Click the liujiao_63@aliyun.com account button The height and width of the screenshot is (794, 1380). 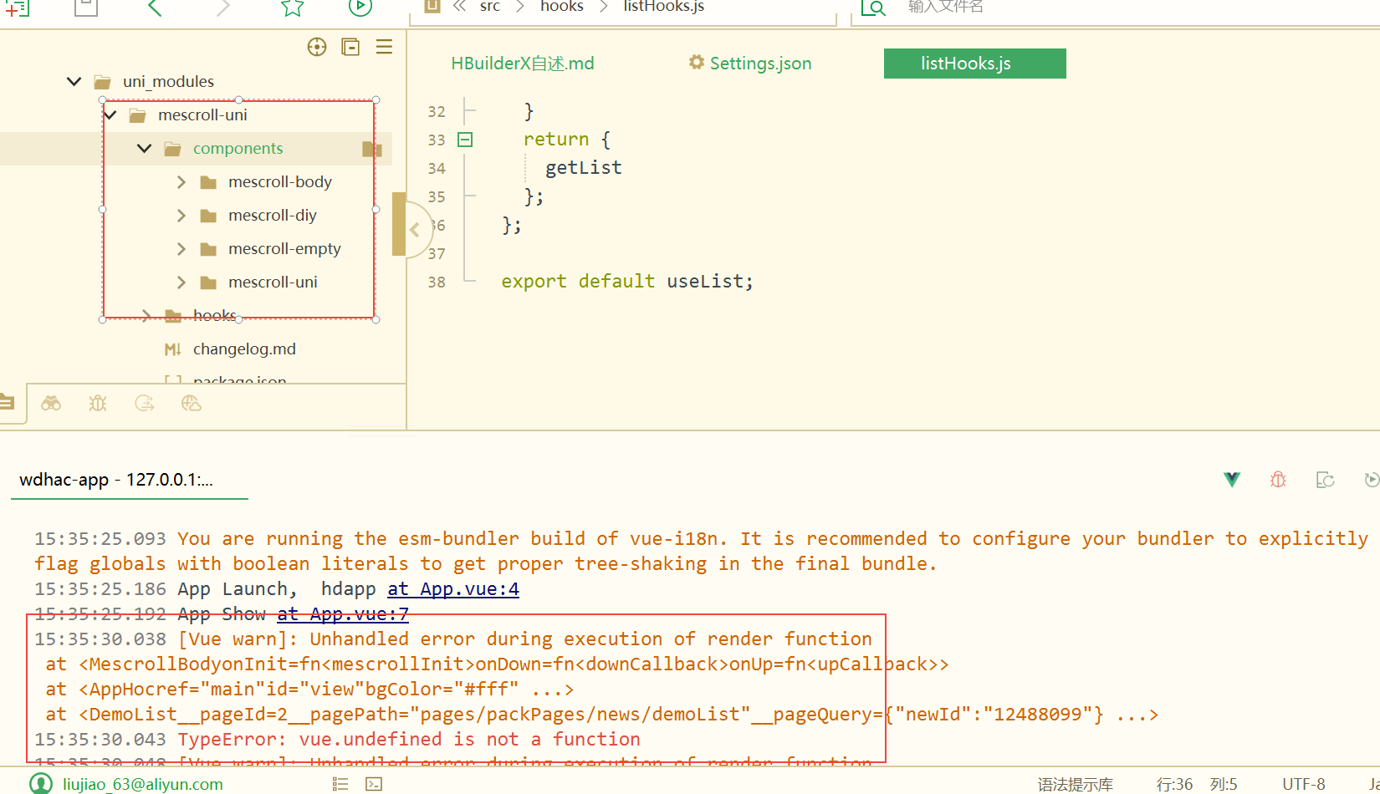[142, 784]
